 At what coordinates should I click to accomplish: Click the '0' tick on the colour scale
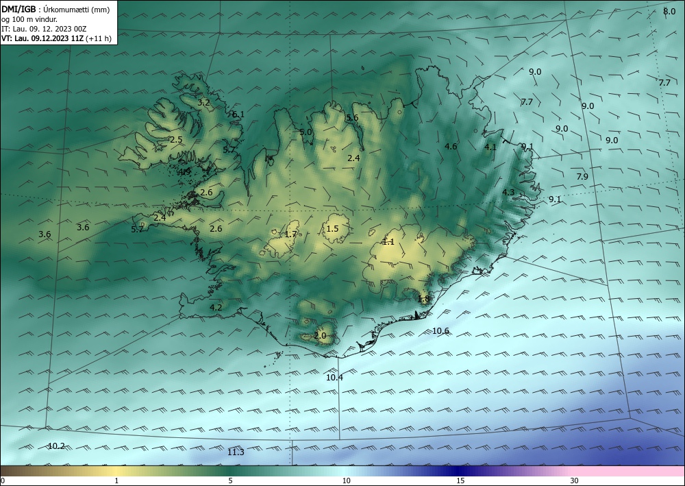coord(3,481)
